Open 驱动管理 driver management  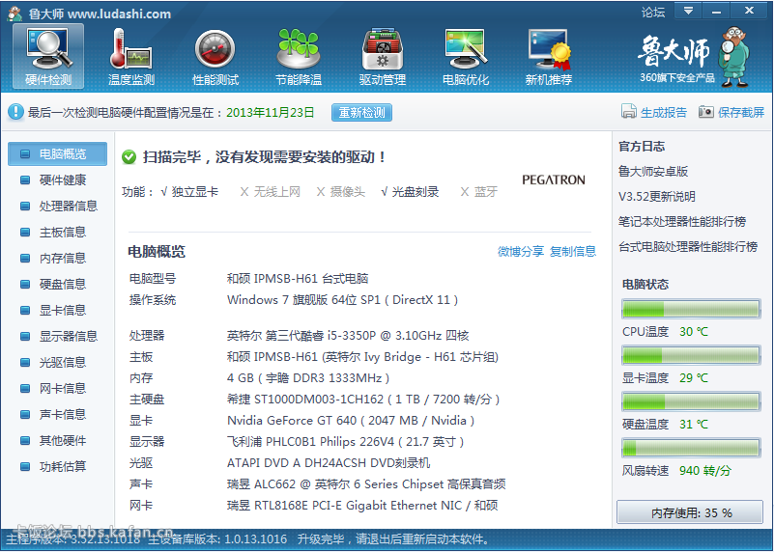383,56
